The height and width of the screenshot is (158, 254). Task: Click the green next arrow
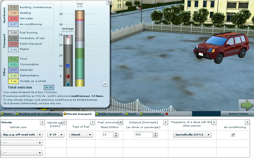tap(246, 105)
